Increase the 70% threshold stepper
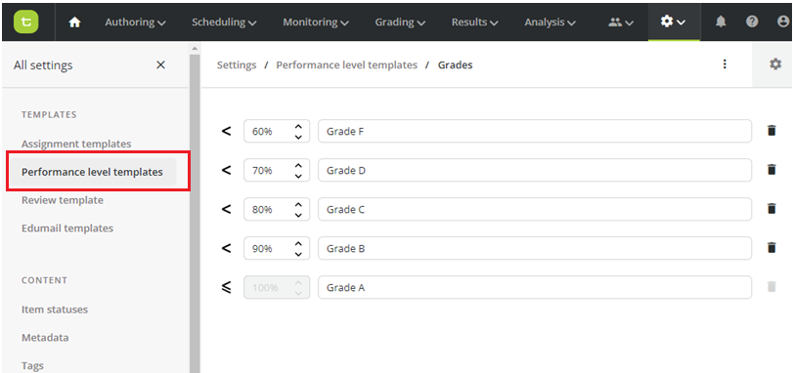The width and height of the screenshot is (793, 373). [x=298, y=166]
